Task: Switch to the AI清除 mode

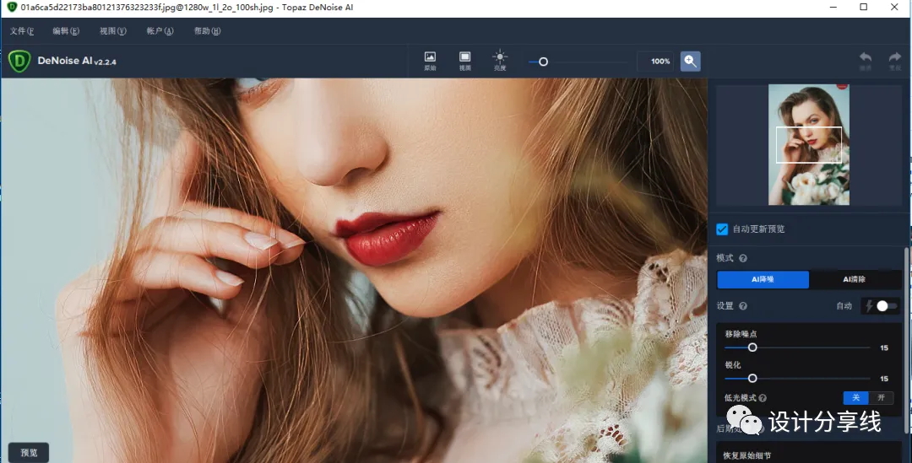Action: pos(855,280)
